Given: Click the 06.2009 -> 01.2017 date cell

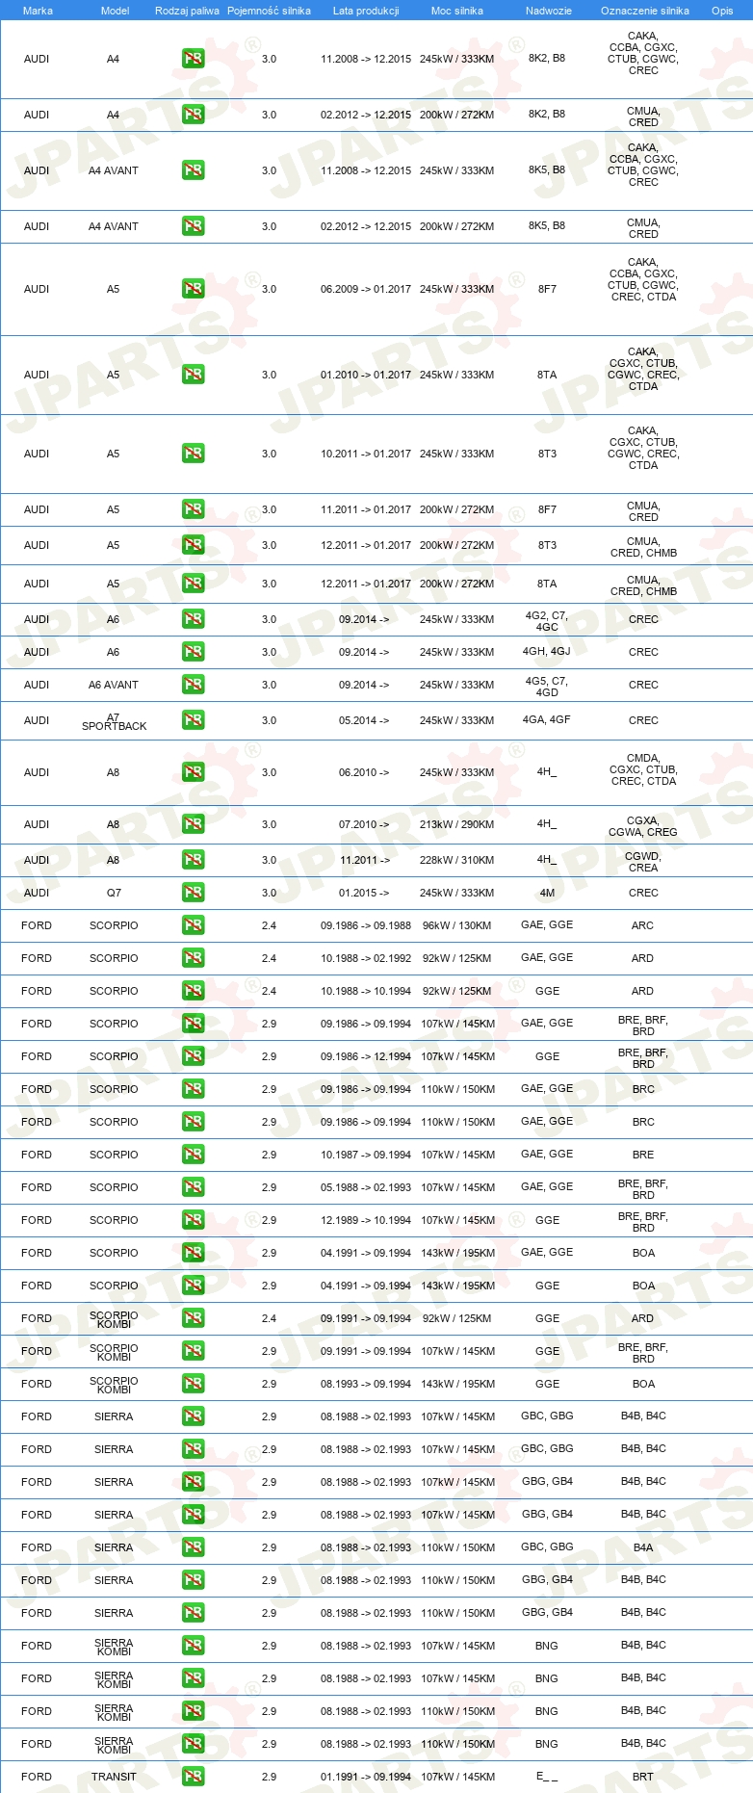Looking at the screenshot, I should click(366, 289).
